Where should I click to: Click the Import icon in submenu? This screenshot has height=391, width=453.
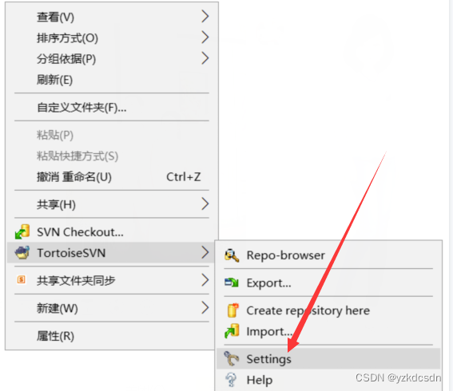click(x=232, y=331)
